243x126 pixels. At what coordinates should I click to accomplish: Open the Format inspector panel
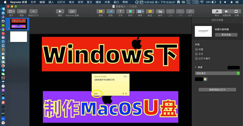(x=217, y=12)
